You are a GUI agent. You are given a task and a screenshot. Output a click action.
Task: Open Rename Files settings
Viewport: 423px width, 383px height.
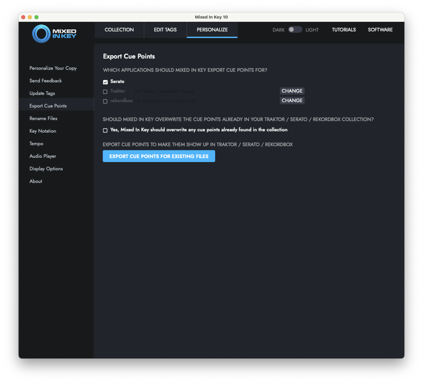pyautogui.click(x=43, y=118)
